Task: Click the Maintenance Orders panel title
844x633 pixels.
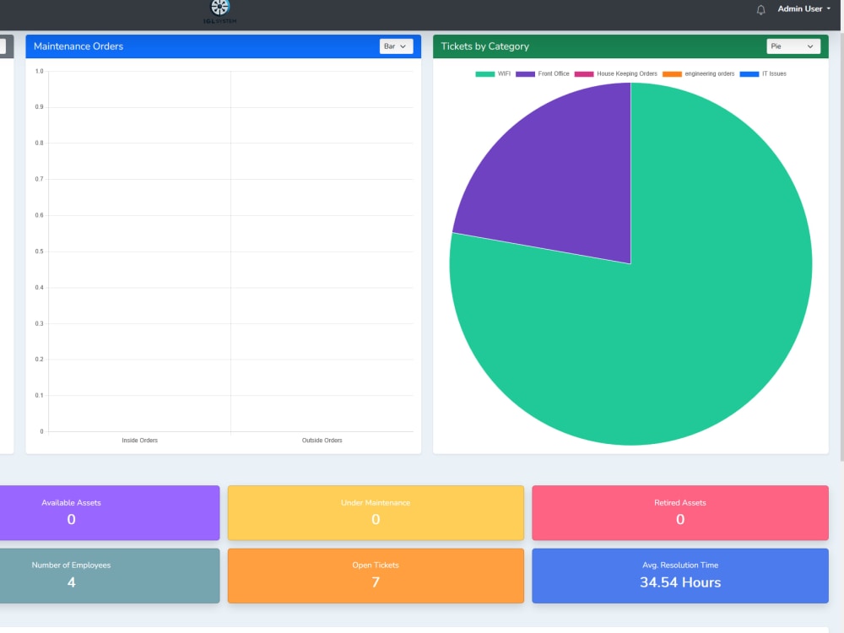Action: 78,46
